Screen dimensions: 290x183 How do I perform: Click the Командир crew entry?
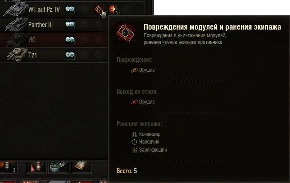tap(146, 134)
